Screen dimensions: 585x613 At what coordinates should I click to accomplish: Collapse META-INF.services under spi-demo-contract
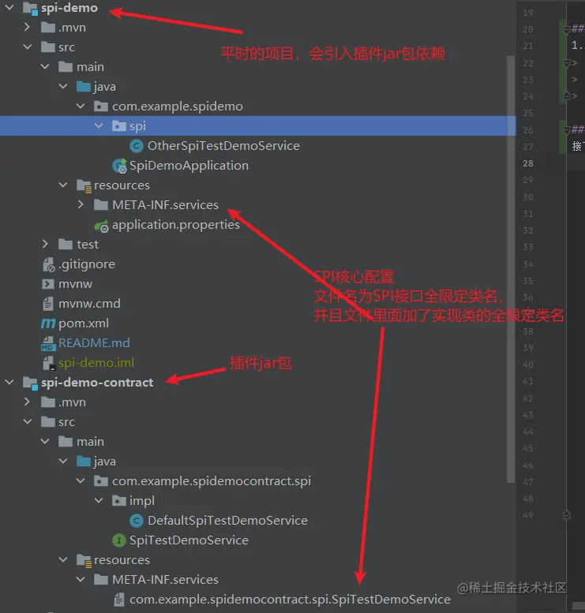(x=81, y=579)
